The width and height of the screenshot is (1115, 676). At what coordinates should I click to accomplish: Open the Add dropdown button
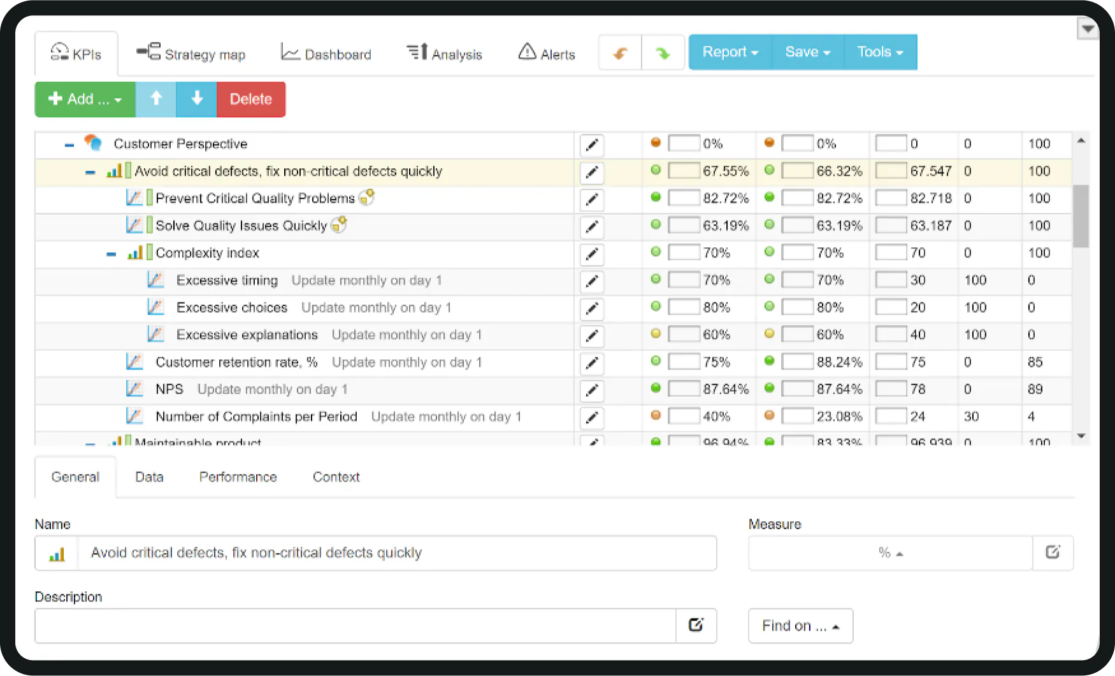[85, 99]
